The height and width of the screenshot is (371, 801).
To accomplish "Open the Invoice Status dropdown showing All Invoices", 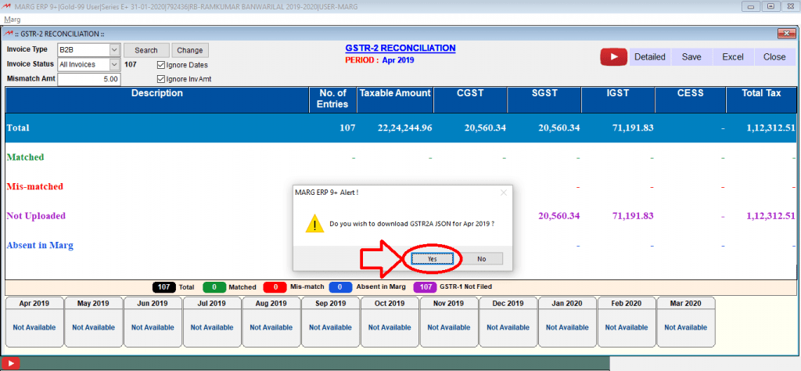I will coord(88,64).
